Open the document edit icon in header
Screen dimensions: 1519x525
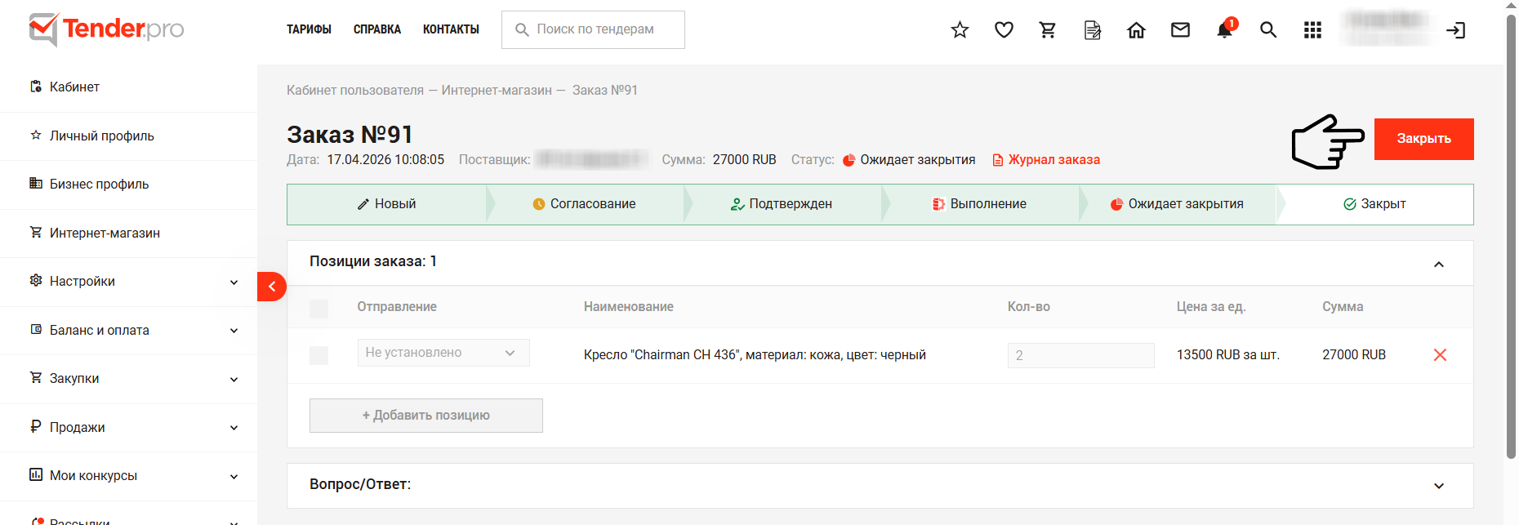1092,30
